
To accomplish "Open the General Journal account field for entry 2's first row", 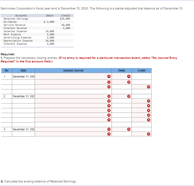I will coord(73,96).
